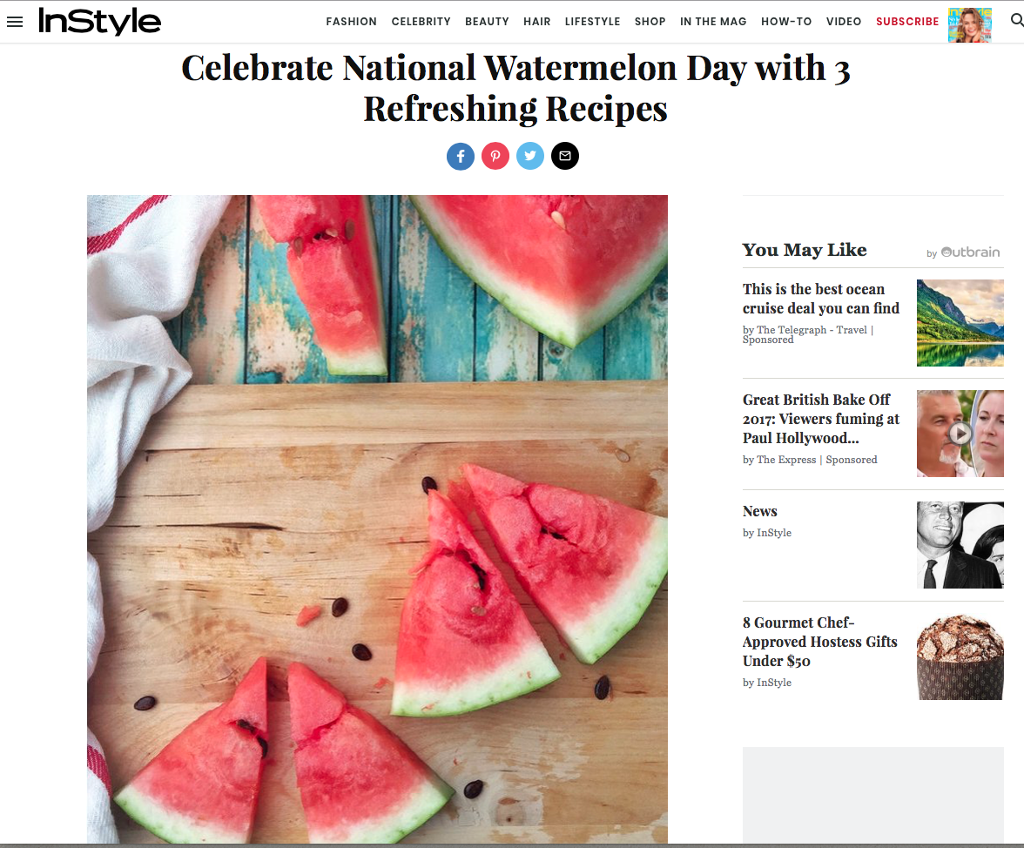Play the Bake Off video thumbnail
The width and height of the screenshot is (1024, 848).
(x=960, y=433)
